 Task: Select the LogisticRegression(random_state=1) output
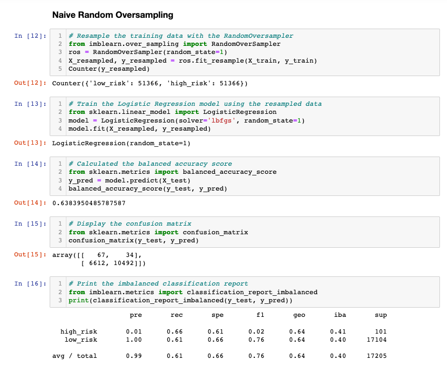[121, 144]
